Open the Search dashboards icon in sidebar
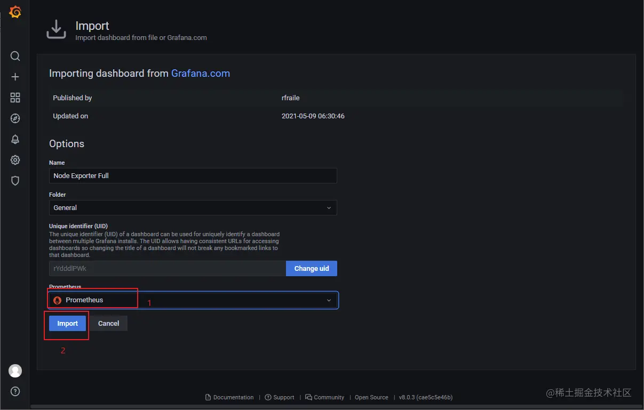The width and height of the screenshot is (644, 410). 15,56
